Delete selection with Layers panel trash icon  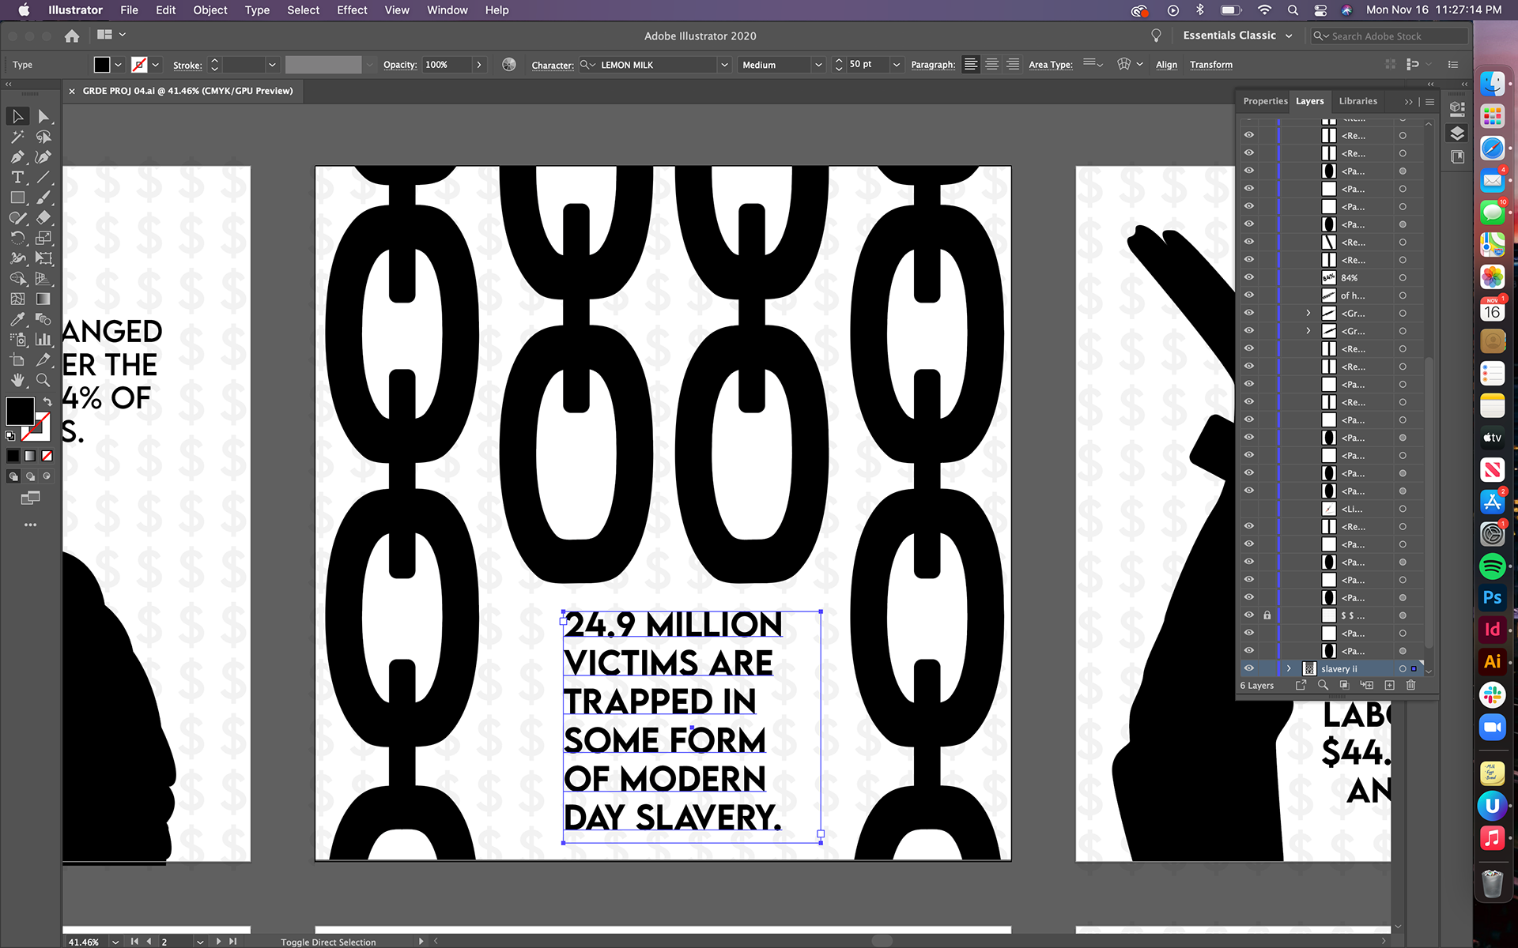(1410, 685)
